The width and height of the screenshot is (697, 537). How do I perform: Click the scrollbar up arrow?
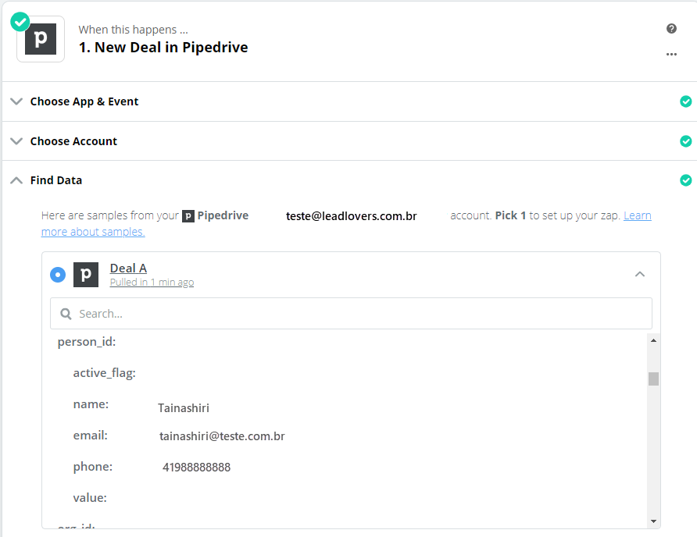coord(653,340)
